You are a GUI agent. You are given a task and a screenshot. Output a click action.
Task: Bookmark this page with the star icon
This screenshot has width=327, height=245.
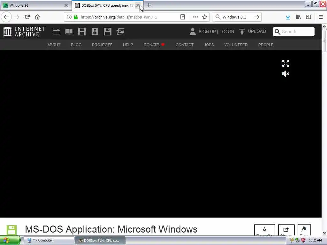click(x=205, y=17)
